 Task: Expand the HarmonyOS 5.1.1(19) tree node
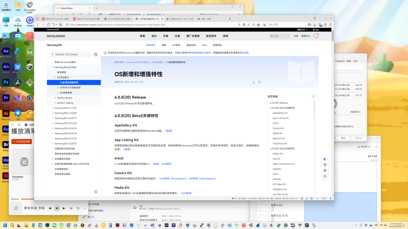(53, 108)
